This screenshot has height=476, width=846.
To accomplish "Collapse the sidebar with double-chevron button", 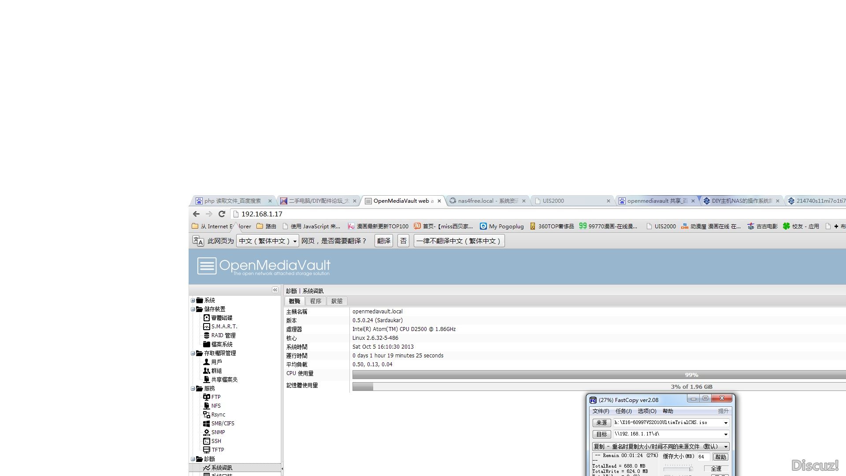I will pyautogui.click(x=275, y=290).
